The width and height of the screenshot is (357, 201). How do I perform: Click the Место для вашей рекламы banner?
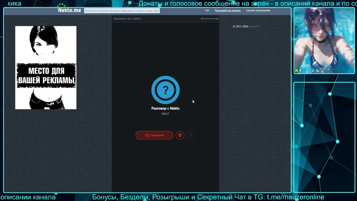[x=46, y=68]
